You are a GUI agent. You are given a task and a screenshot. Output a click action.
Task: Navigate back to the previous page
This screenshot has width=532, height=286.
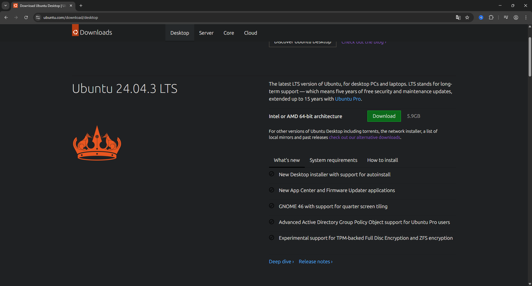pos(6,17)
